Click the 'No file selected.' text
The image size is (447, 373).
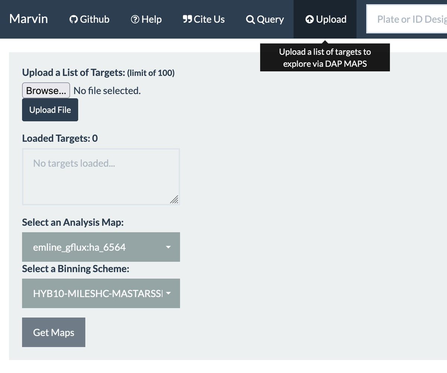click(x=107, y=91)
